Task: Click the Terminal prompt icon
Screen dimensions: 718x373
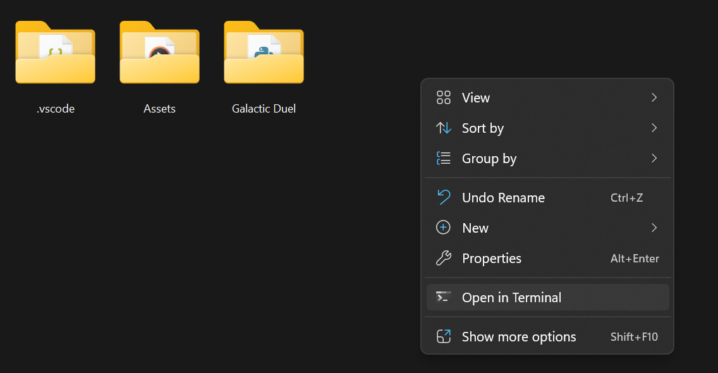Action: tap(443, 297)
